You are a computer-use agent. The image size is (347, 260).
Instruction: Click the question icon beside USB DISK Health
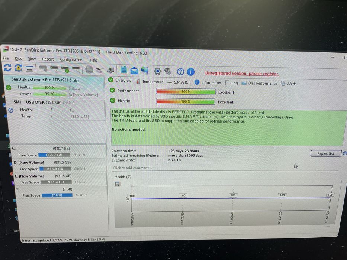tap(11, 110)
